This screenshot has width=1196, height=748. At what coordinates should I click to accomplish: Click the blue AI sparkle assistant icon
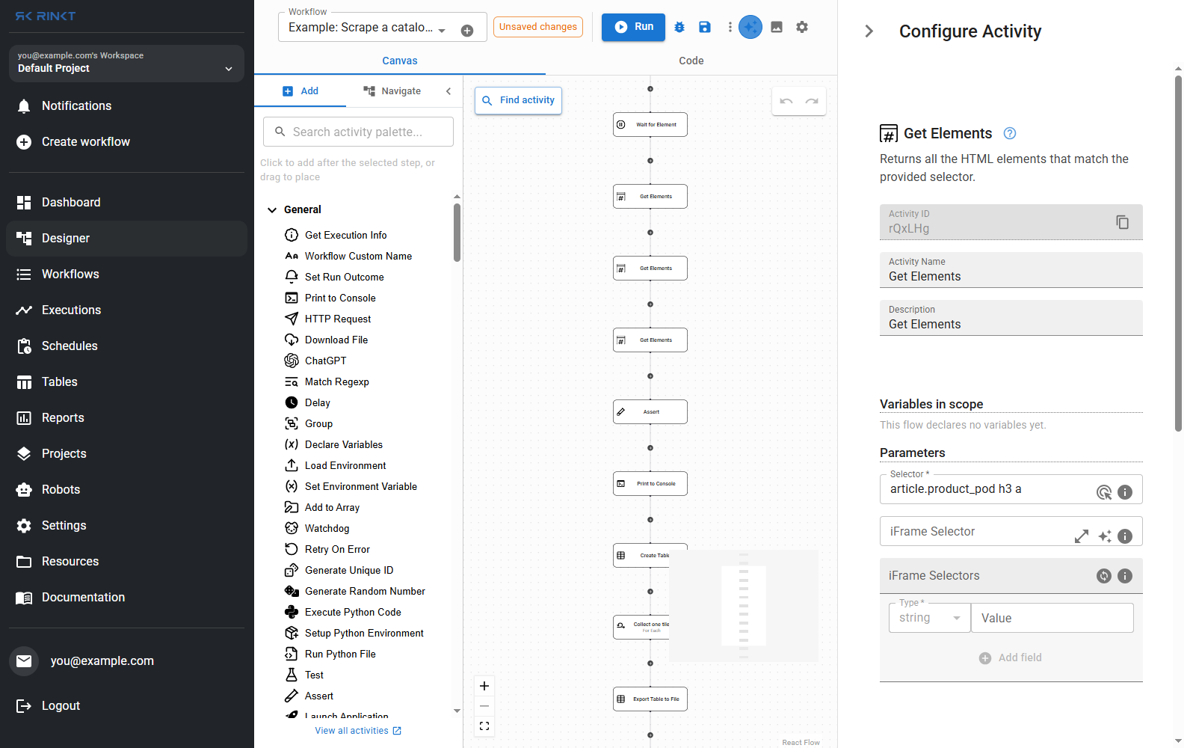tap(750, 27)
